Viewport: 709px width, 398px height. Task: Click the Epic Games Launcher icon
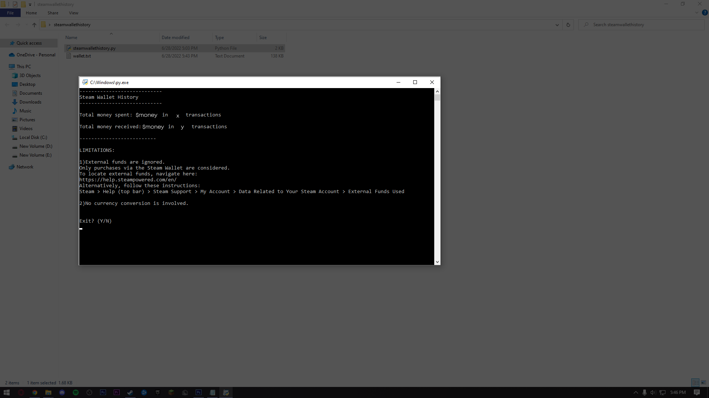point(158,392)
